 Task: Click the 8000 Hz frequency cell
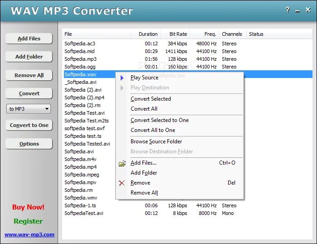pos(208,213)
